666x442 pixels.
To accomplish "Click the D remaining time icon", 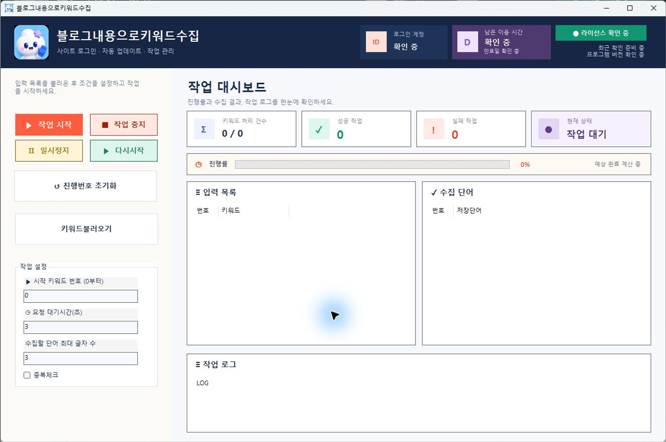I will tap(467, 42).
